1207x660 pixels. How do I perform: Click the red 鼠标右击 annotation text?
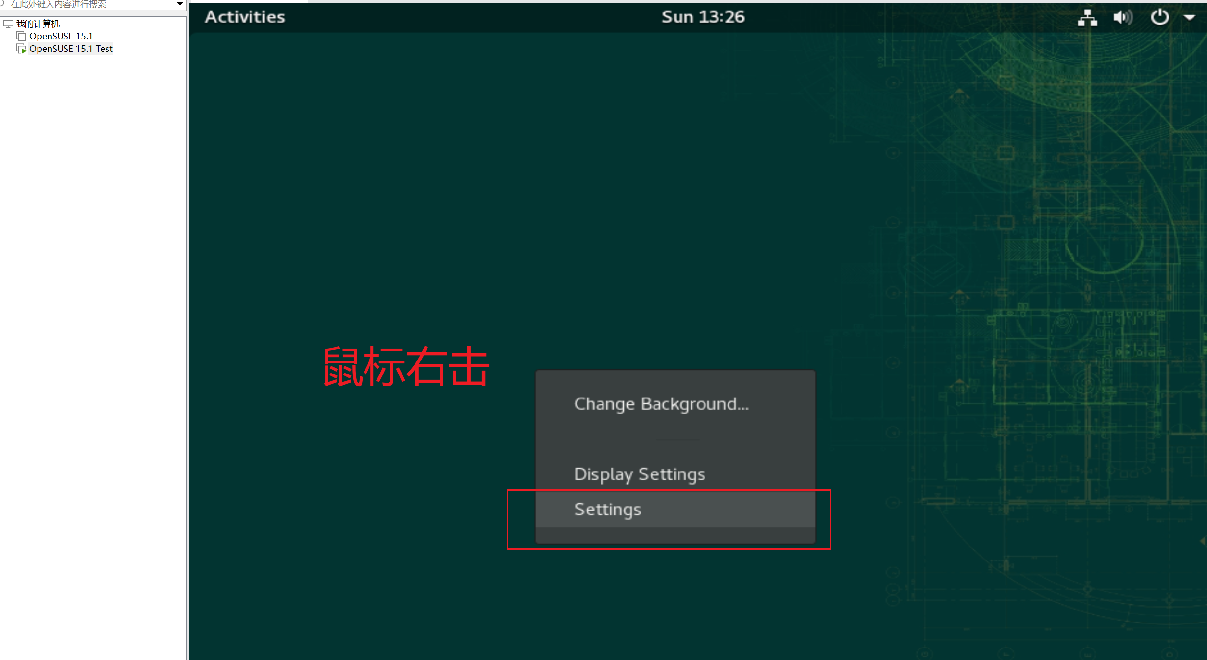[406, 367]
